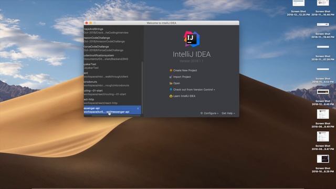Click the Version Control download icon
336x189 pixels.
171,89
